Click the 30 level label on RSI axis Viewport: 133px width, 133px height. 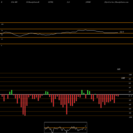(x=2, y=39)
